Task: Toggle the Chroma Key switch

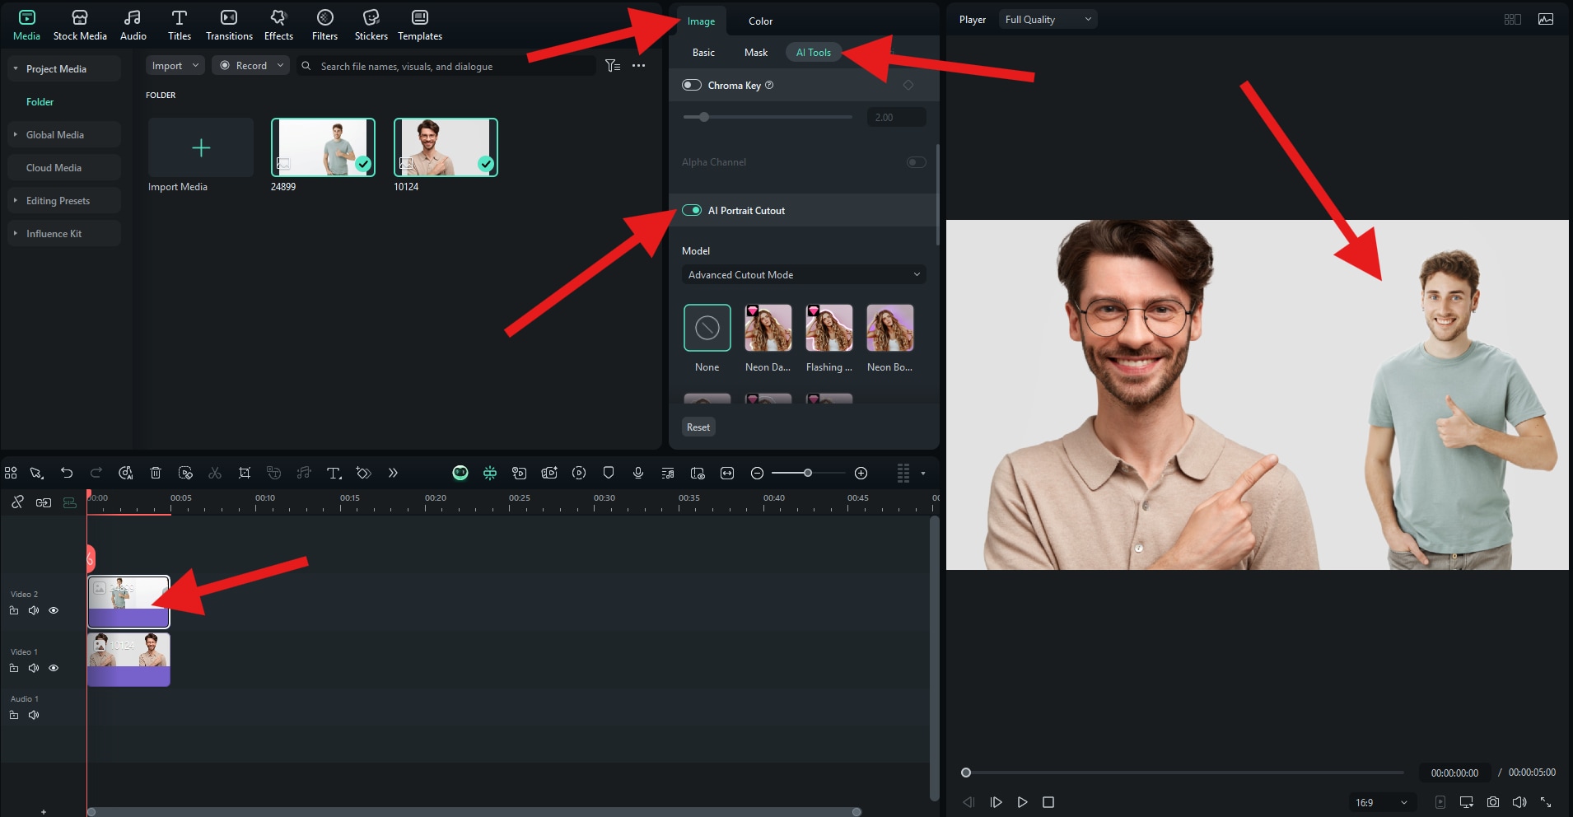Action: [692, 85]
